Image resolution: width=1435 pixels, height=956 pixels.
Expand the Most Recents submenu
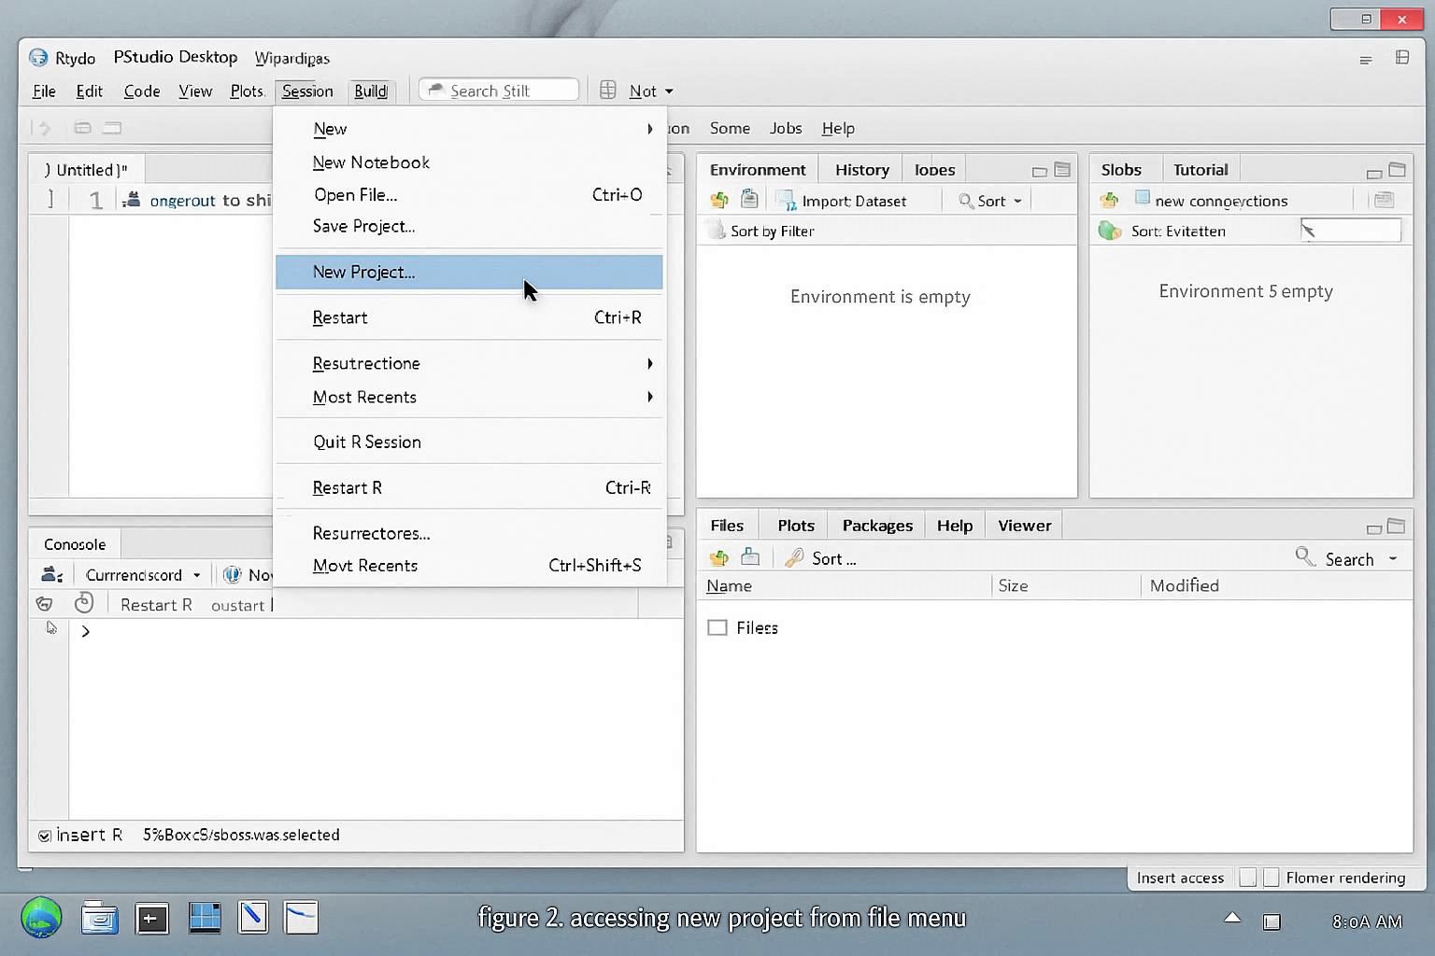coord(364,397)
